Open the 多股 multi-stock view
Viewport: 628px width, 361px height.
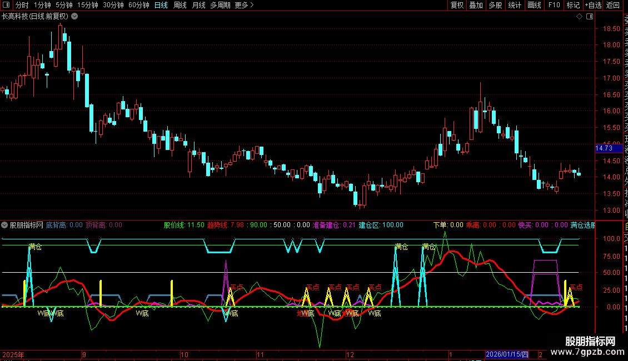[x=495, y=5]
